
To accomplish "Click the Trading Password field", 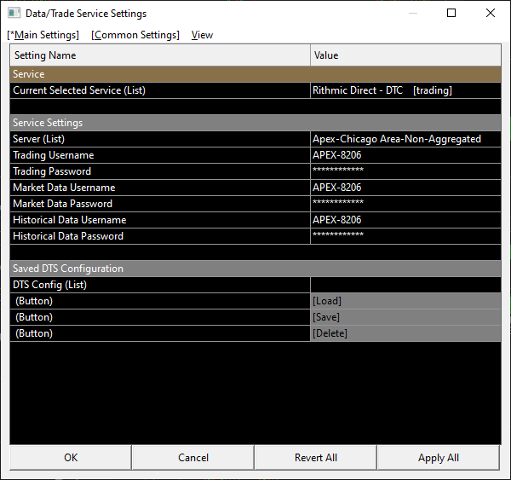I will click(405, 171).
